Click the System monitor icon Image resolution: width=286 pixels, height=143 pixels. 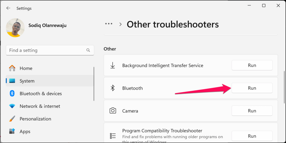12,81
